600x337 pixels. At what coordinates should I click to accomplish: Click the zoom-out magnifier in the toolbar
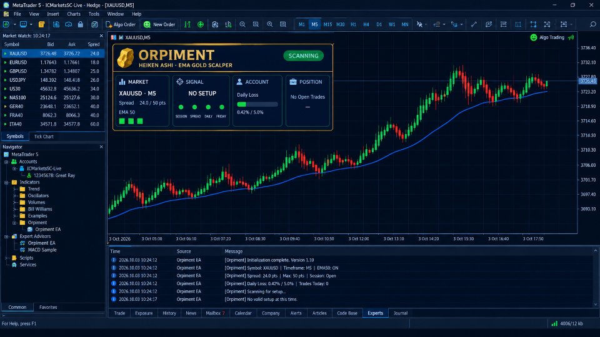pos(242,24)
